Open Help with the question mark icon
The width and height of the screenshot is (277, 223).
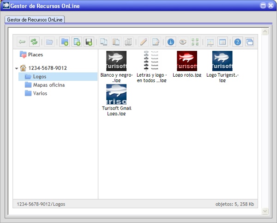point(238,42)
